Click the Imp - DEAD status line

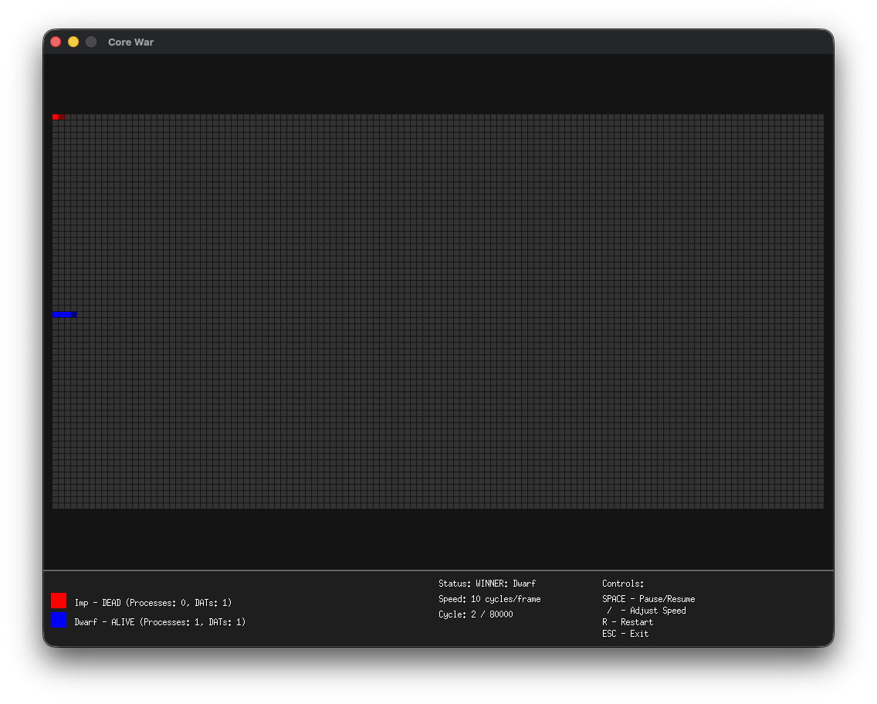[154, 603]
